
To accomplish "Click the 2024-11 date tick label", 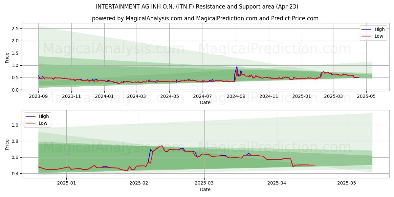I will click(x=269, y=97).
